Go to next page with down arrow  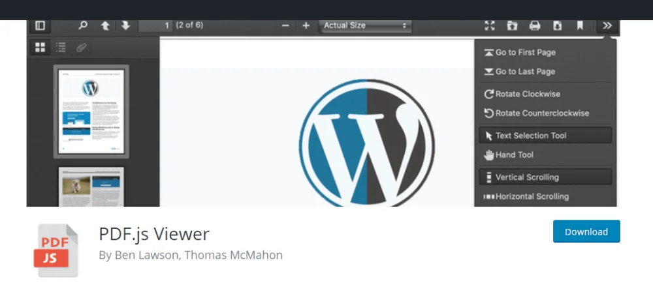click(x=125, y=26)
